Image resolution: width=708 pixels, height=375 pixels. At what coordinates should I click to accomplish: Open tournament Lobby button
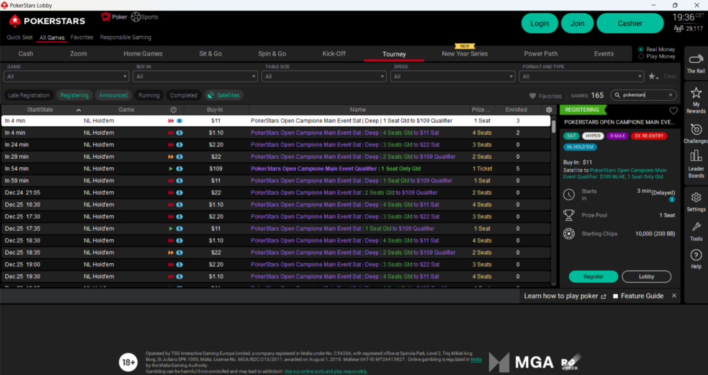[646, 277]
